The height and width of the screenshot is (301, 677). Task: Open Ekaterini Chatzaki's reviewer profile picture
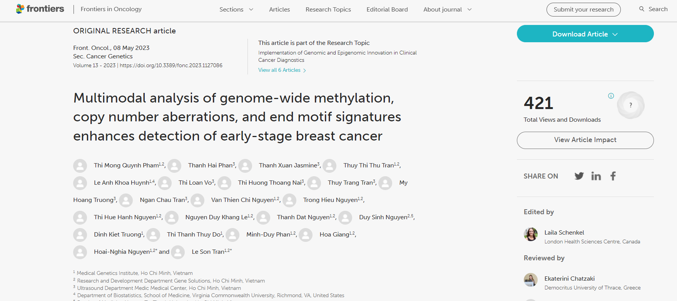531,280
